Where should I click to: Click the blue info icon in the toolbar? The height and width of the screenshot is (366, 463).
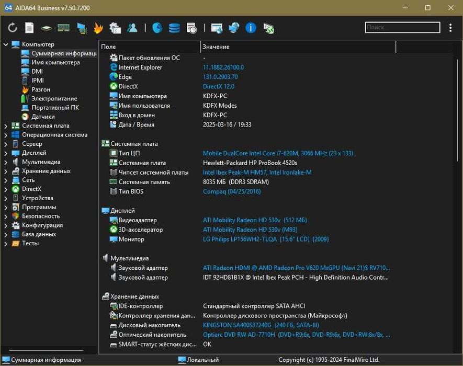tap(251, 28)
